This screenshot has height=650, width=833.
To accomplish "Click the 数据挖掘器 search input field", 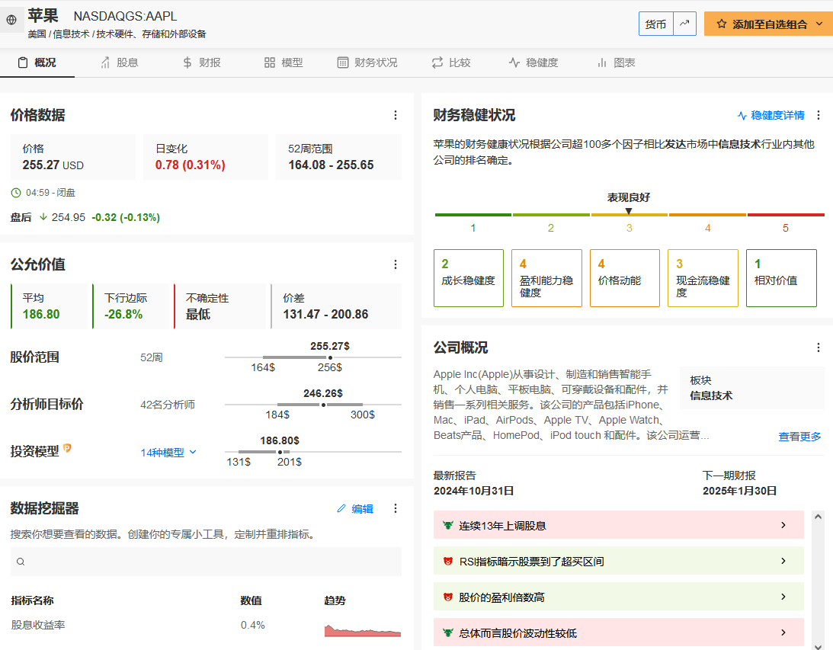I will (206, 562).
